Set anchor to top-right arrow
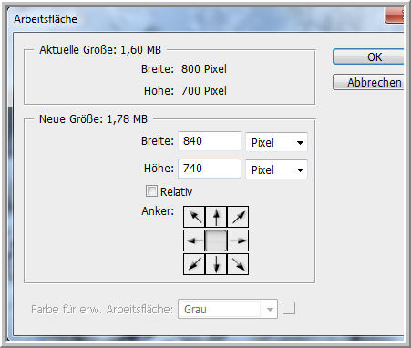The image size is (411, 348). (238, 217)
